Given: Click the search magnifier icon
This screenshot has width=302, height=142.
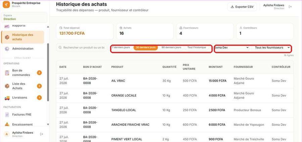Looking at the screenshot, I should click(60, 47).
